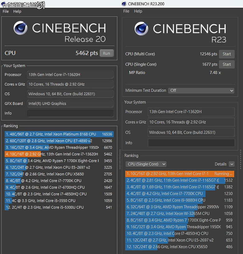Viewport: 243px width, 254px height.
Task: Click the MP Ratio value 7.48 x
Action: pyautogui.click(x=215, y=73)
